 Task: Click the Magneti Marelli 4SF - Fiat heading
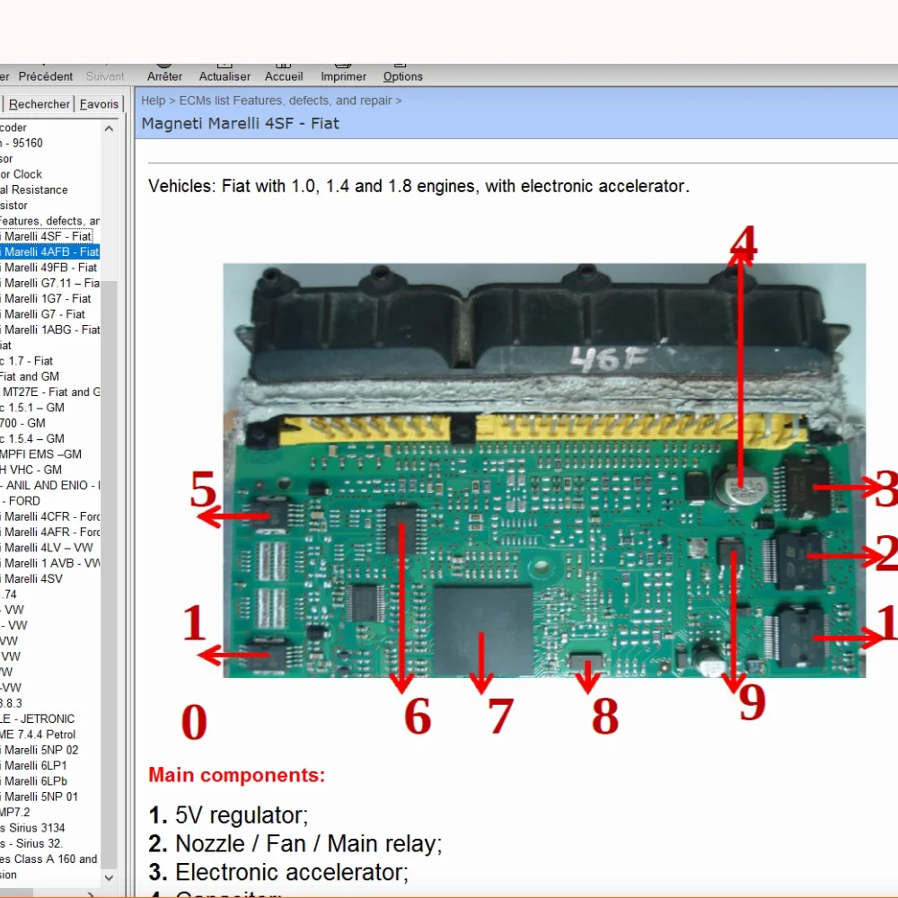(240, 124)
